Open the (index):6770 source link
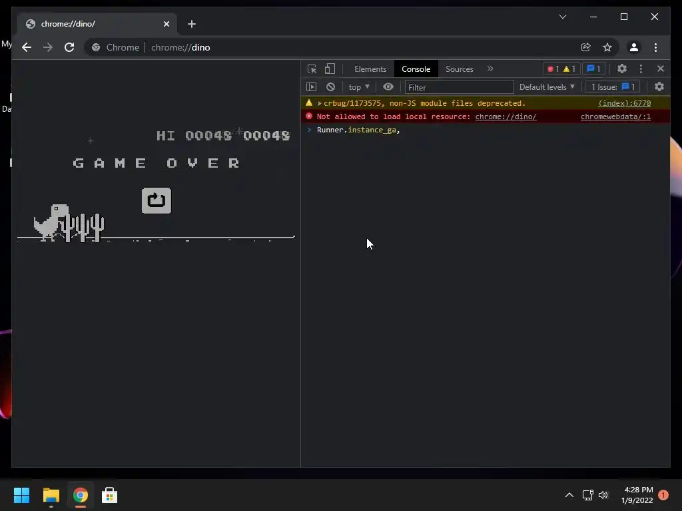The height and width of the screenshot is (511, 682). point(625,103)
